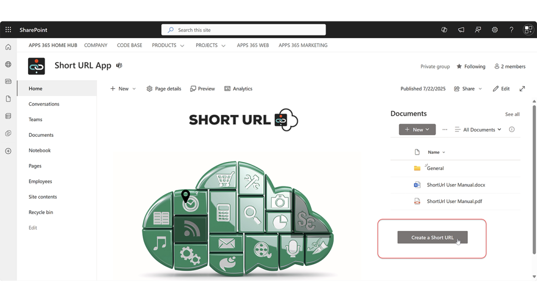Open ShortUrl User Manual.pdf file name
Screen dimensions: 537x302
(454, 201)
